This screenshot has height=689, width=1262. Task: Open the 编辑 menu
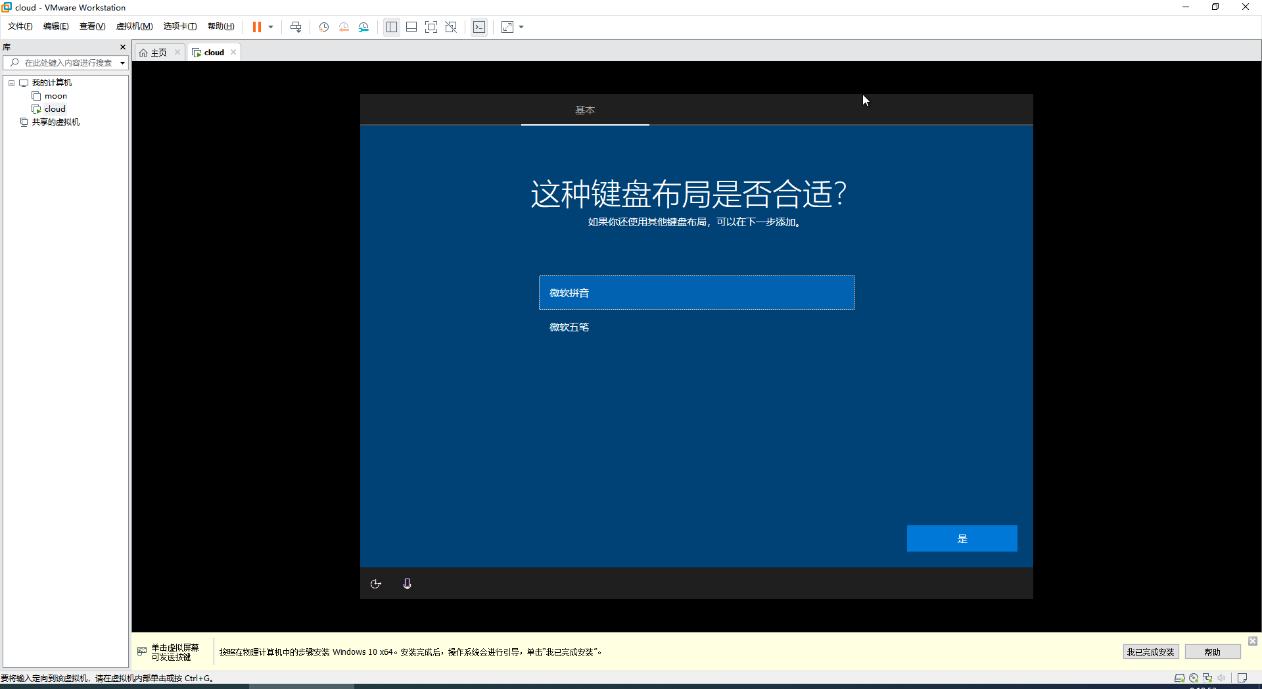[56, 26]
